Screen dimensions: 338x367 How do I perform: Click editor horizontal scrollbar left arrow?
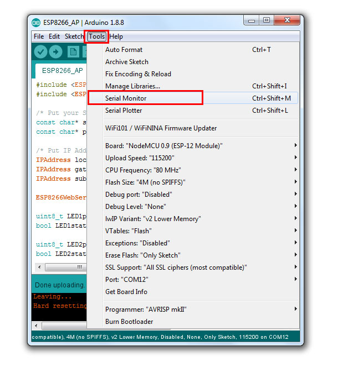pyautogui.click(x=39, y=267)
